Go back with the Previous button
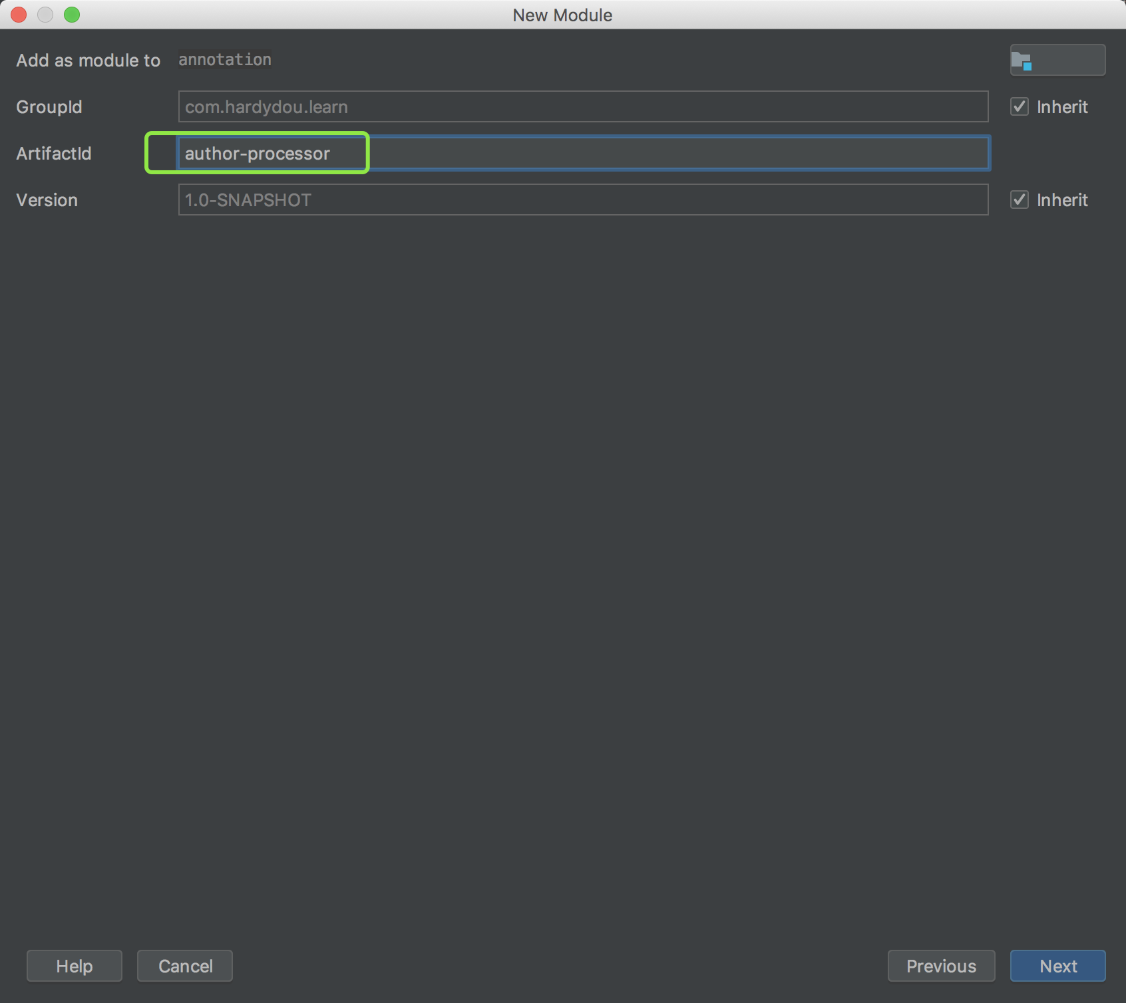This screenshot has height=1003, width=1126. (x=940, y=966)
